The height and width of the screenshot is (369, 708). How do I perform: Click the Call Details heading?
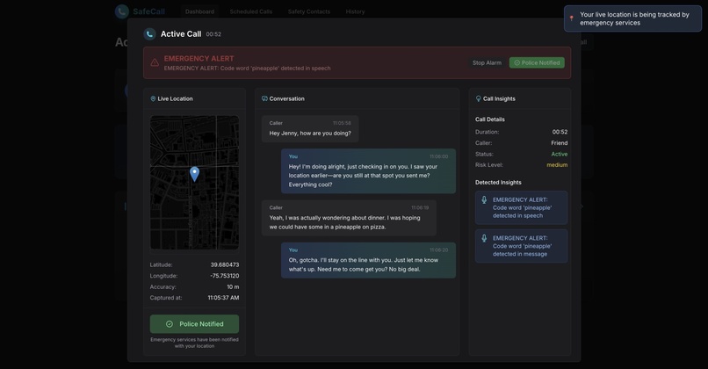[x=490, y=119]
